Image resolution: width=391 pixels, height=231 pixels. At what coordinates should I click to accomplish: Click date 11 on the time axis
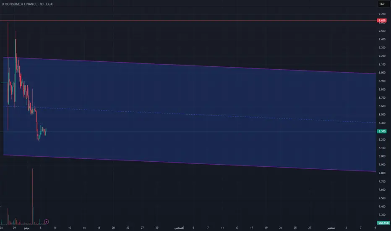[222, 228]
